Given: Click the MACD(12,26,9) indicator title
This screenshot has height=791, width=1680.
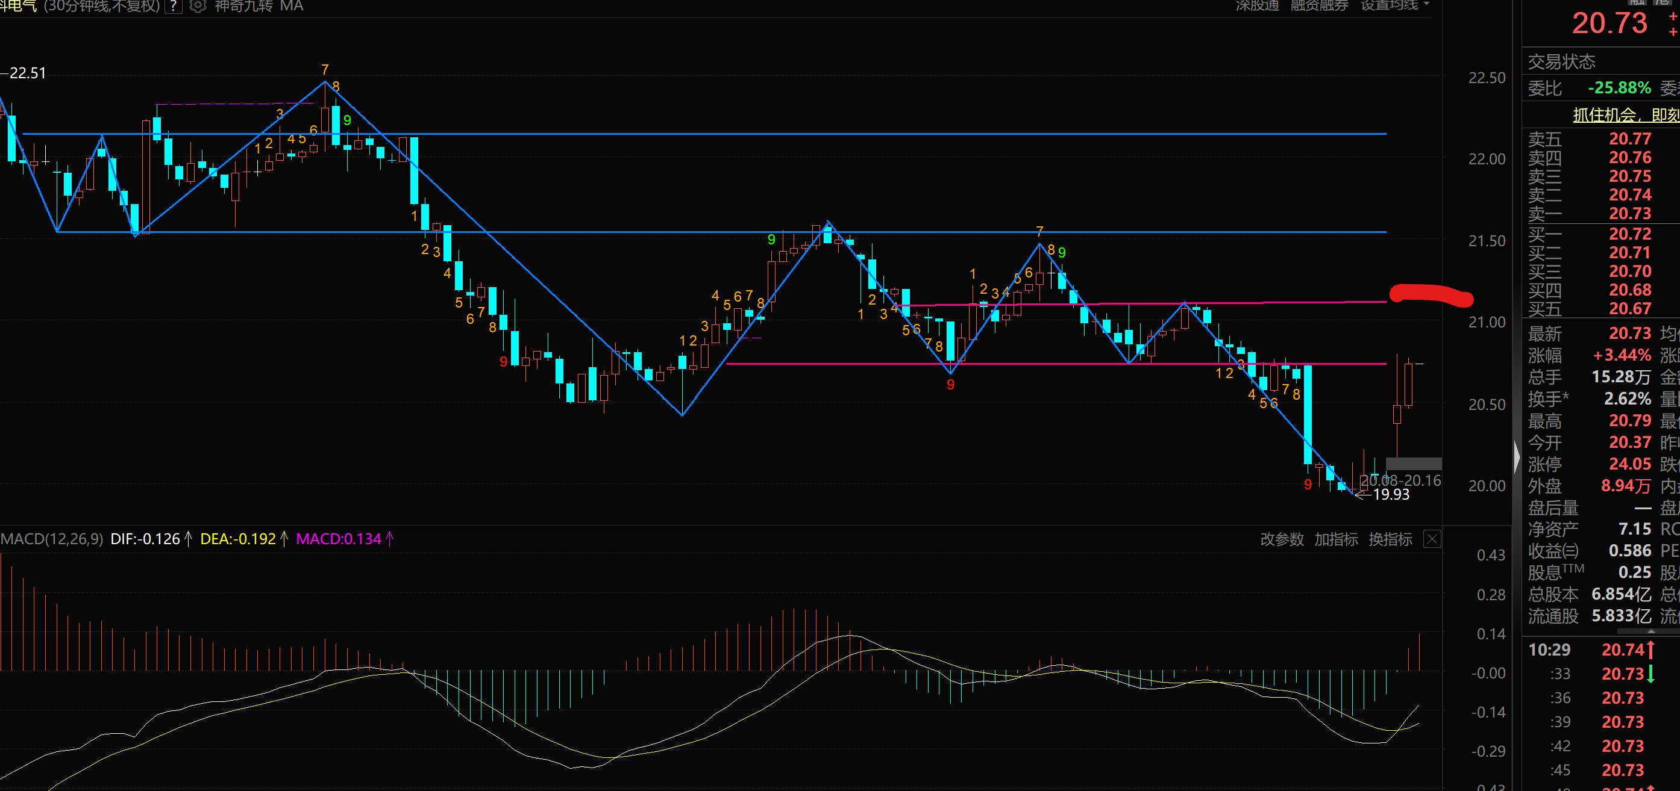Looking at the screenshot, I should click(x=52, y=539).
